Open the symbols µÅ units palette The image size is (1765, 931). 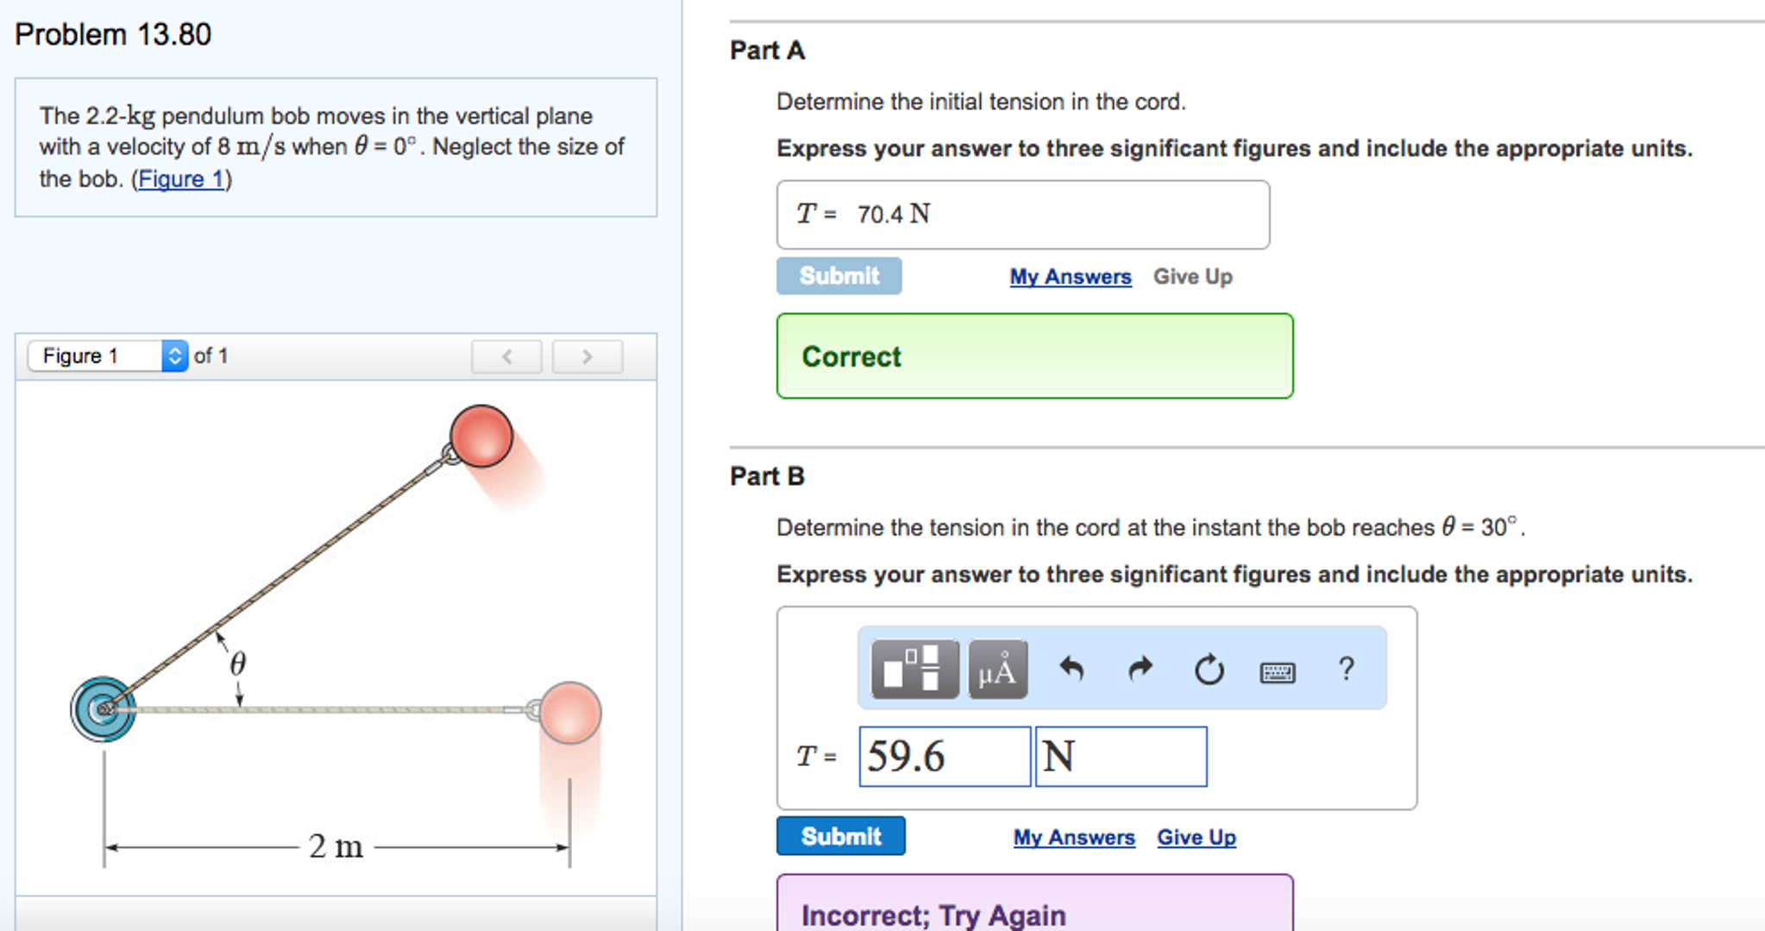coord(997,669)
